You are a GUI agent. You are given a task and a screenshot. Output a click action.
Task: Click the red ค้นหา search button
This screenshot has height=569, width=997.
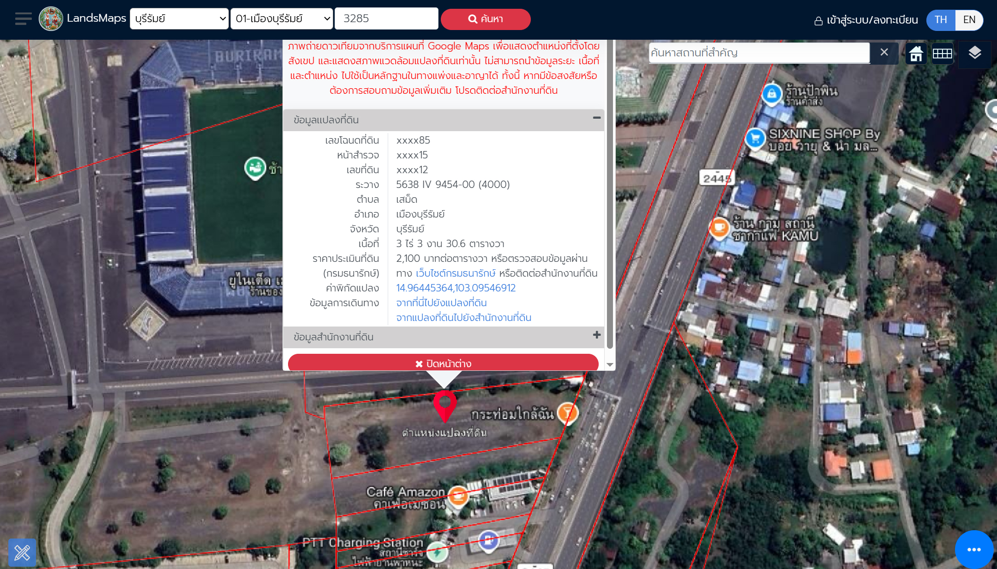point(485,19)
